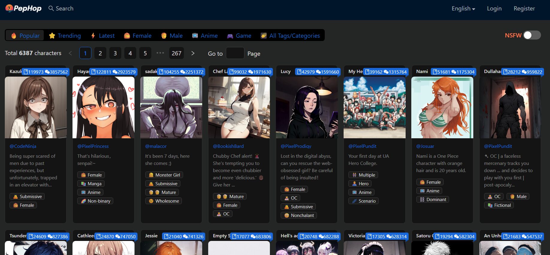This screenshot has height=255, width=550.
Task: Open the Login link
Action: tap(494, 9)
